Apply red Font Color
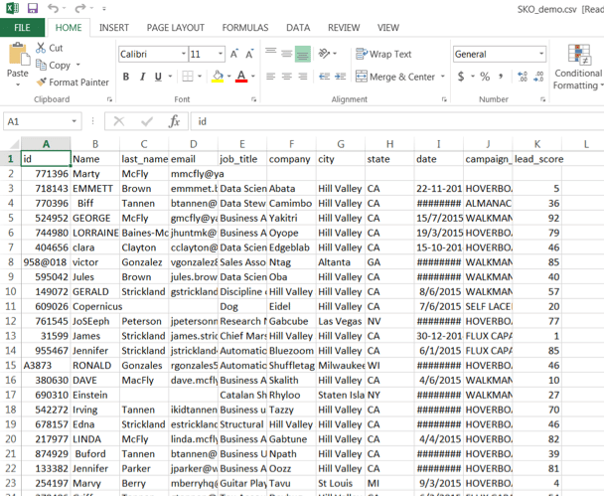604x496 pixels. 241,77
